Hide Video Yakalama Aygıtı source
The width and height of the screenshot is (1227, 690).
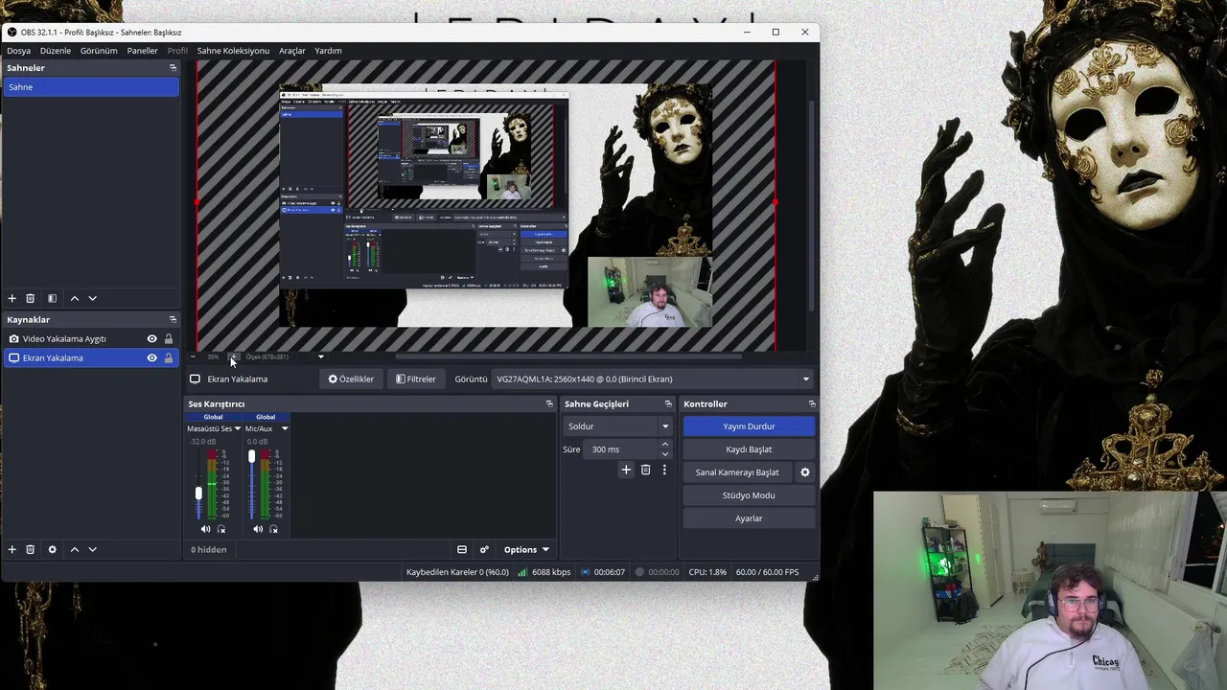pos(151,339)
